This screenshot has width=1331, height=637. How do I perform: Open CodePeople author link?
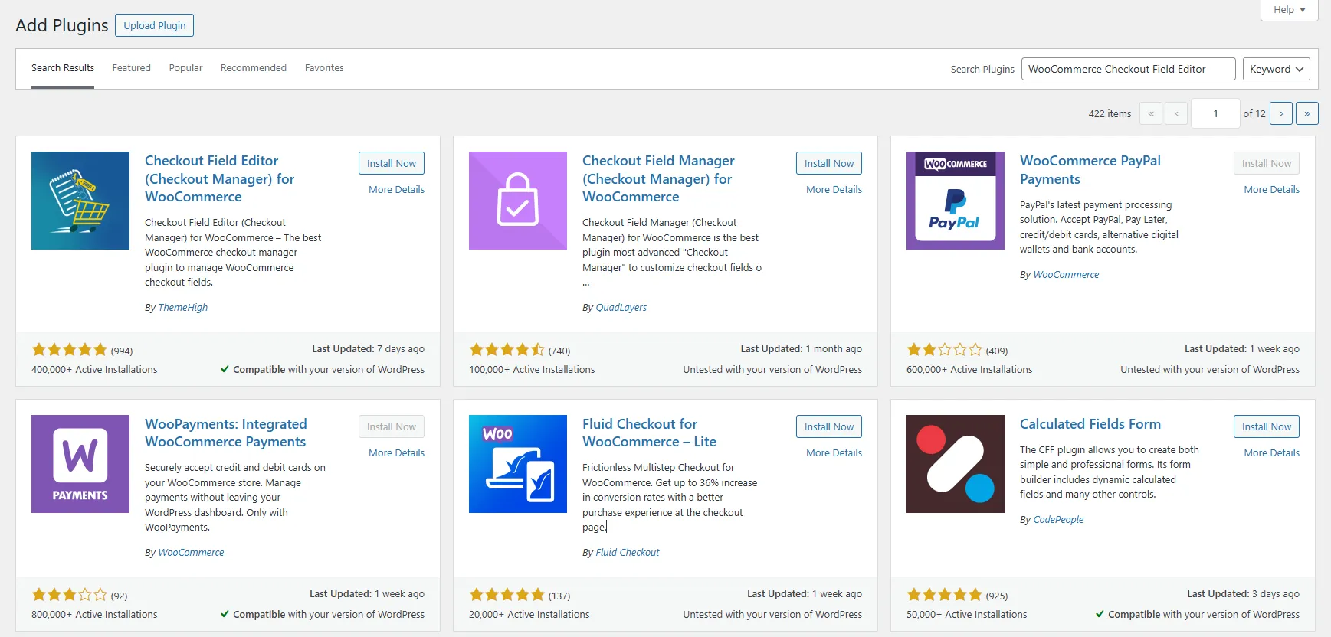tap(1058, 520)
